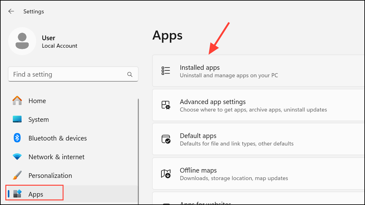Screen dimensions: 365x205
Task: Click the back arrow in Settings header
Action: [x=11, y=12]
